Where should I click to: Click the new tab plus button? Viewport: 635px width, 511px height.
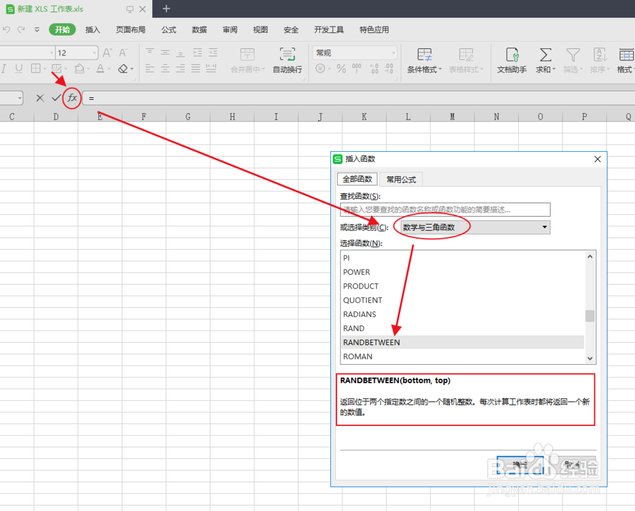pos(166,8)
